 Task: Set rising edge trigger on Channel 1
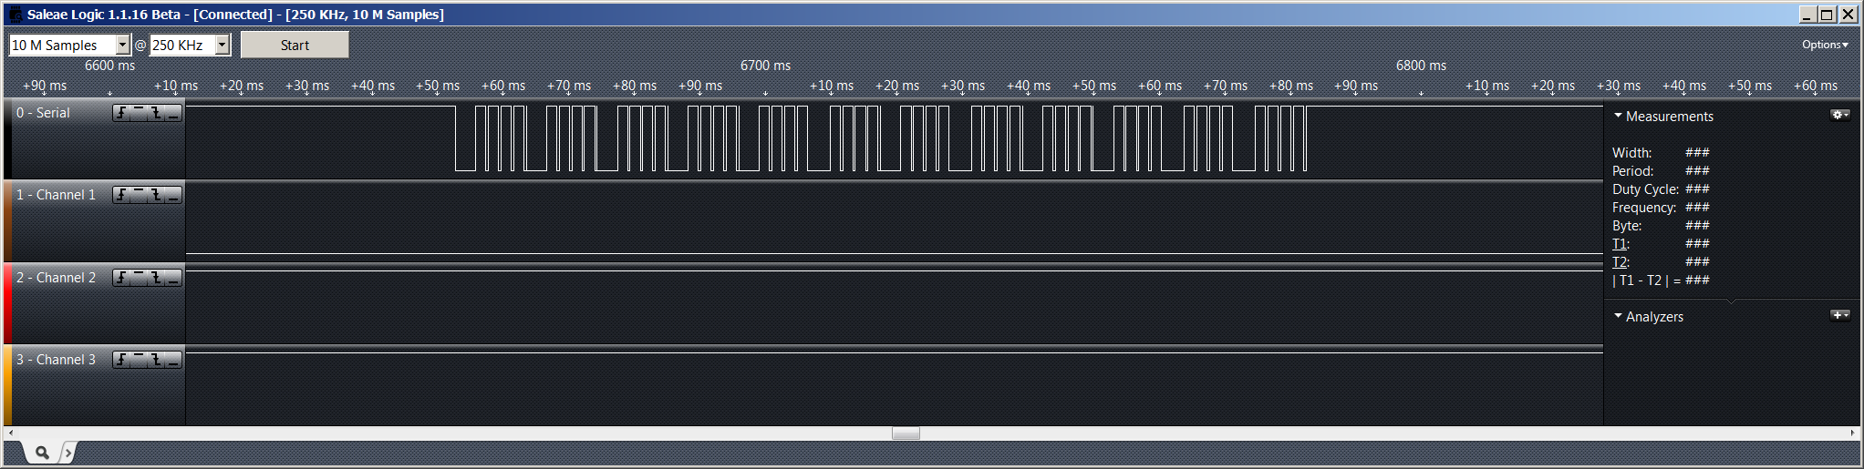(121, 195)
